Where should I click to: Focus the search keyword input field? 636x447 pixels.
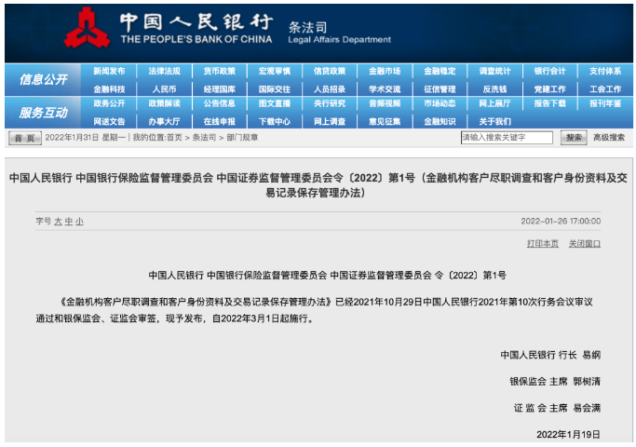pos(507,138)
